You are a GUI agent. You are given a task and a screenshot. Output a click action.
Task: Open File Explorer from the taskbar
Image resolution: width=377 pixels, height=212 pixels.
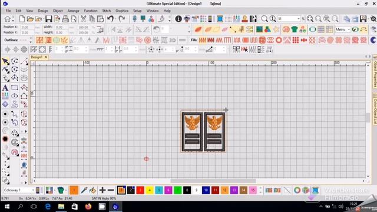(61, 207)
